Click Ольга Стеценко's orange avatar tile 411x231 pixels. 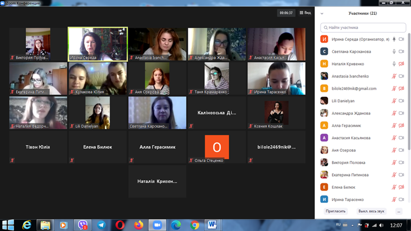(217, 147)
